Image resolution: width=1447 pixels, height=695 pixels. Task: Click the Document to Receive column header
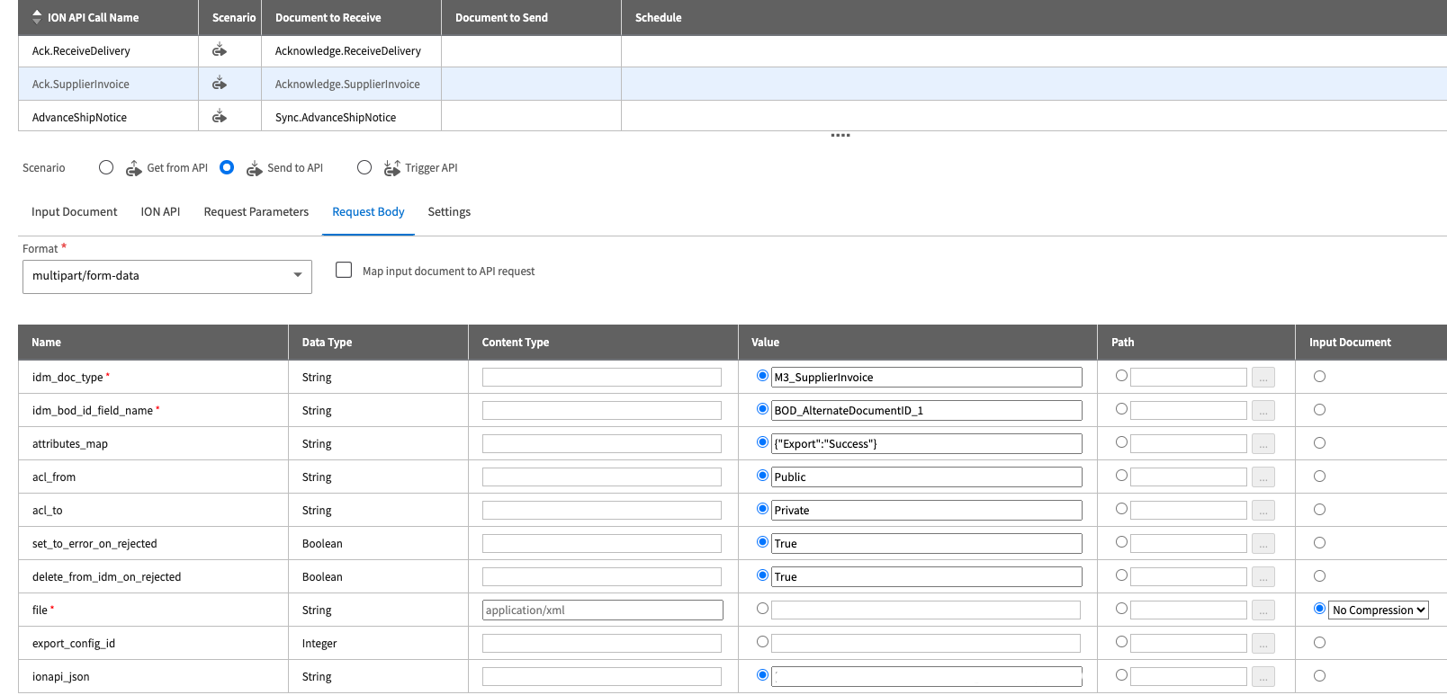328,17
